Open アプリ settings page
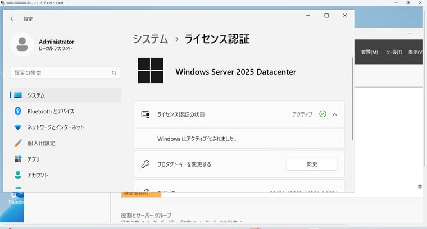This screenshot has width=427, height=229. tap(66, 159)
